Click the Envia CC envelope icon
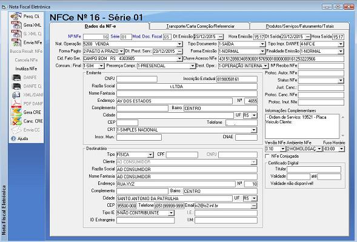 tap(16, 130)
